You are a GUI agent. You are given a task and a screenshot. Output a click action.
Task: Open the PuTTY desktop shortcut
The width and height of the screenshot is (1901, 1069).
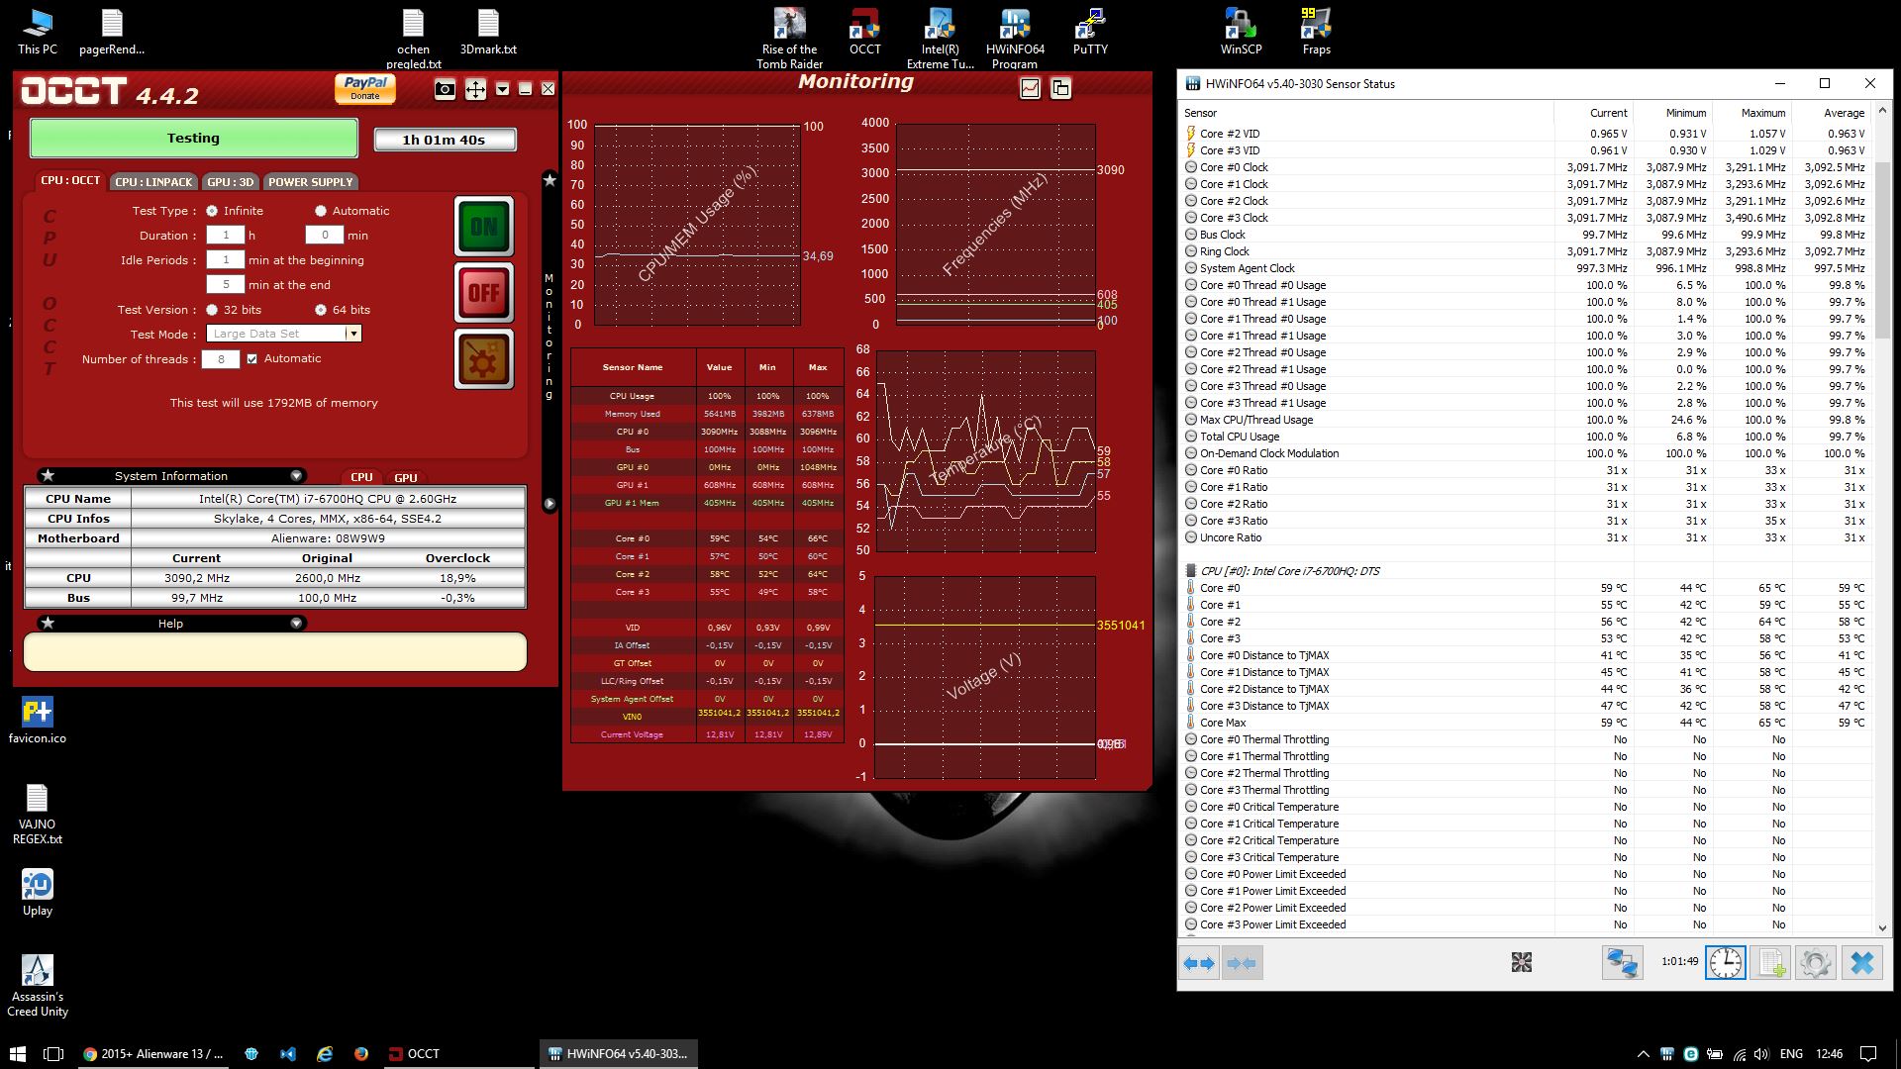[x=1090, y=32]
